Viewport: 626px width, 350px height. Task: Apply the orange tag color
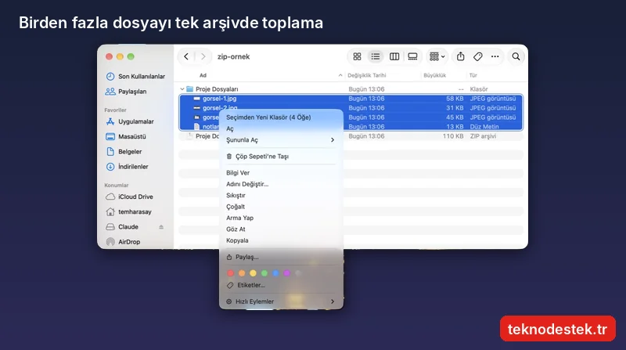242,273
